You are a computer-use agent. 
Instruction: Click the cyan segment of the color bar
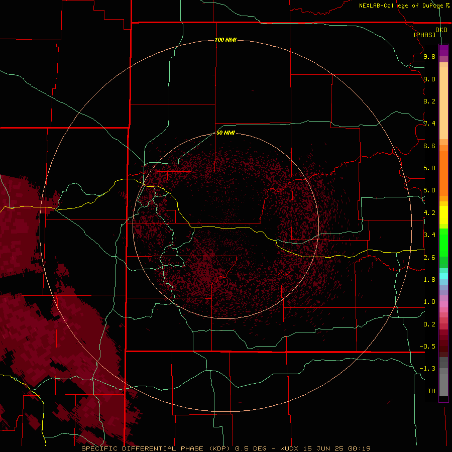point(443,276)
